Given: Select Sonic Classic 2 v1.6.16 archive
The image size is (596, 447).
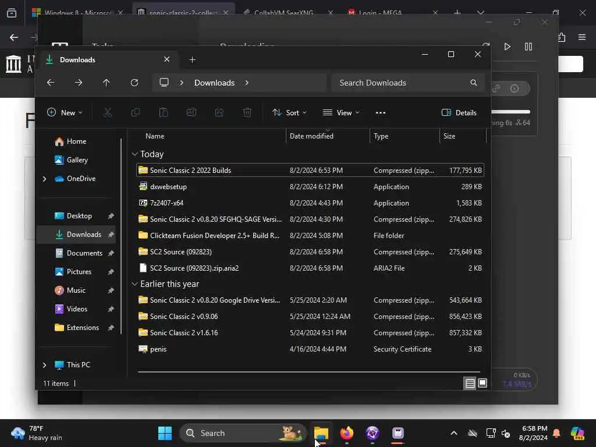Looking at the screenshot, I should click(x=310, y=332).
